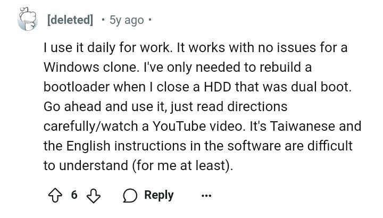The image size is (383, 218).
Task: Open the [deleted] username link
Action: pos(70,20)
